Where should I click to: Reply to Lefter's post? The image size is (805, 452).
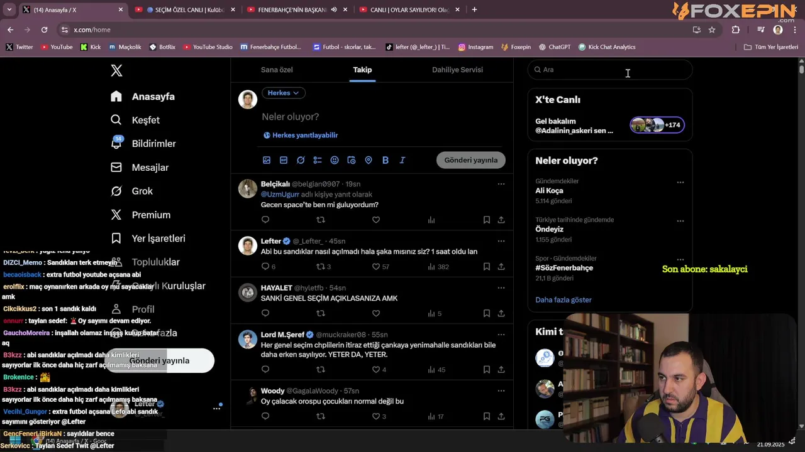tap(265, 267)
